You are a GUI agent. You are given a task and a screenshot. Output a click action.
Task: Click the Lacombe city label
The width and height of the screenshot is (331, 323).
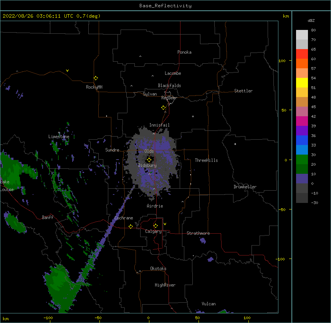click(x=173, y=73)
